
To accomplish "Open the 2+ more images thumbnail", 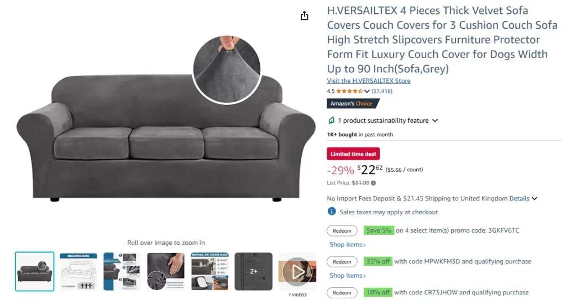I will (253, 271).
